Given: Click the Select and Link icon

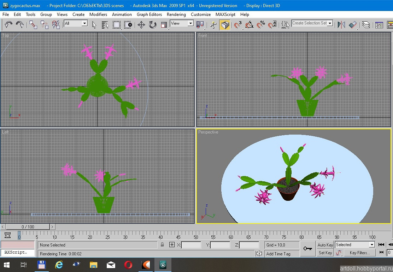Looking at the screenshot, I should [33, 24].
